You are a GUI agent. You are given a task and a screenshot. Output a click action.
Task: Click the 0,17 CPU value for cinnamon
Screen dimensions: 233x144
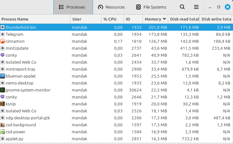coord(118,41)
